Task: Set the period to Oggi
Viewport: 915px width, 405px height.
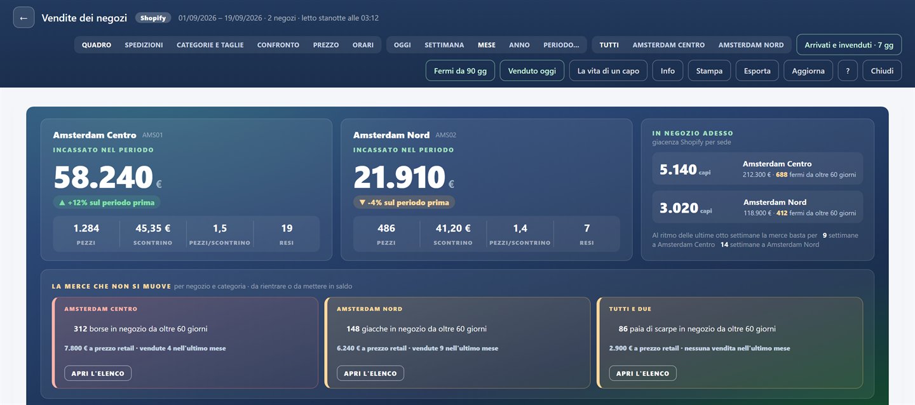Action: point(402,45)
